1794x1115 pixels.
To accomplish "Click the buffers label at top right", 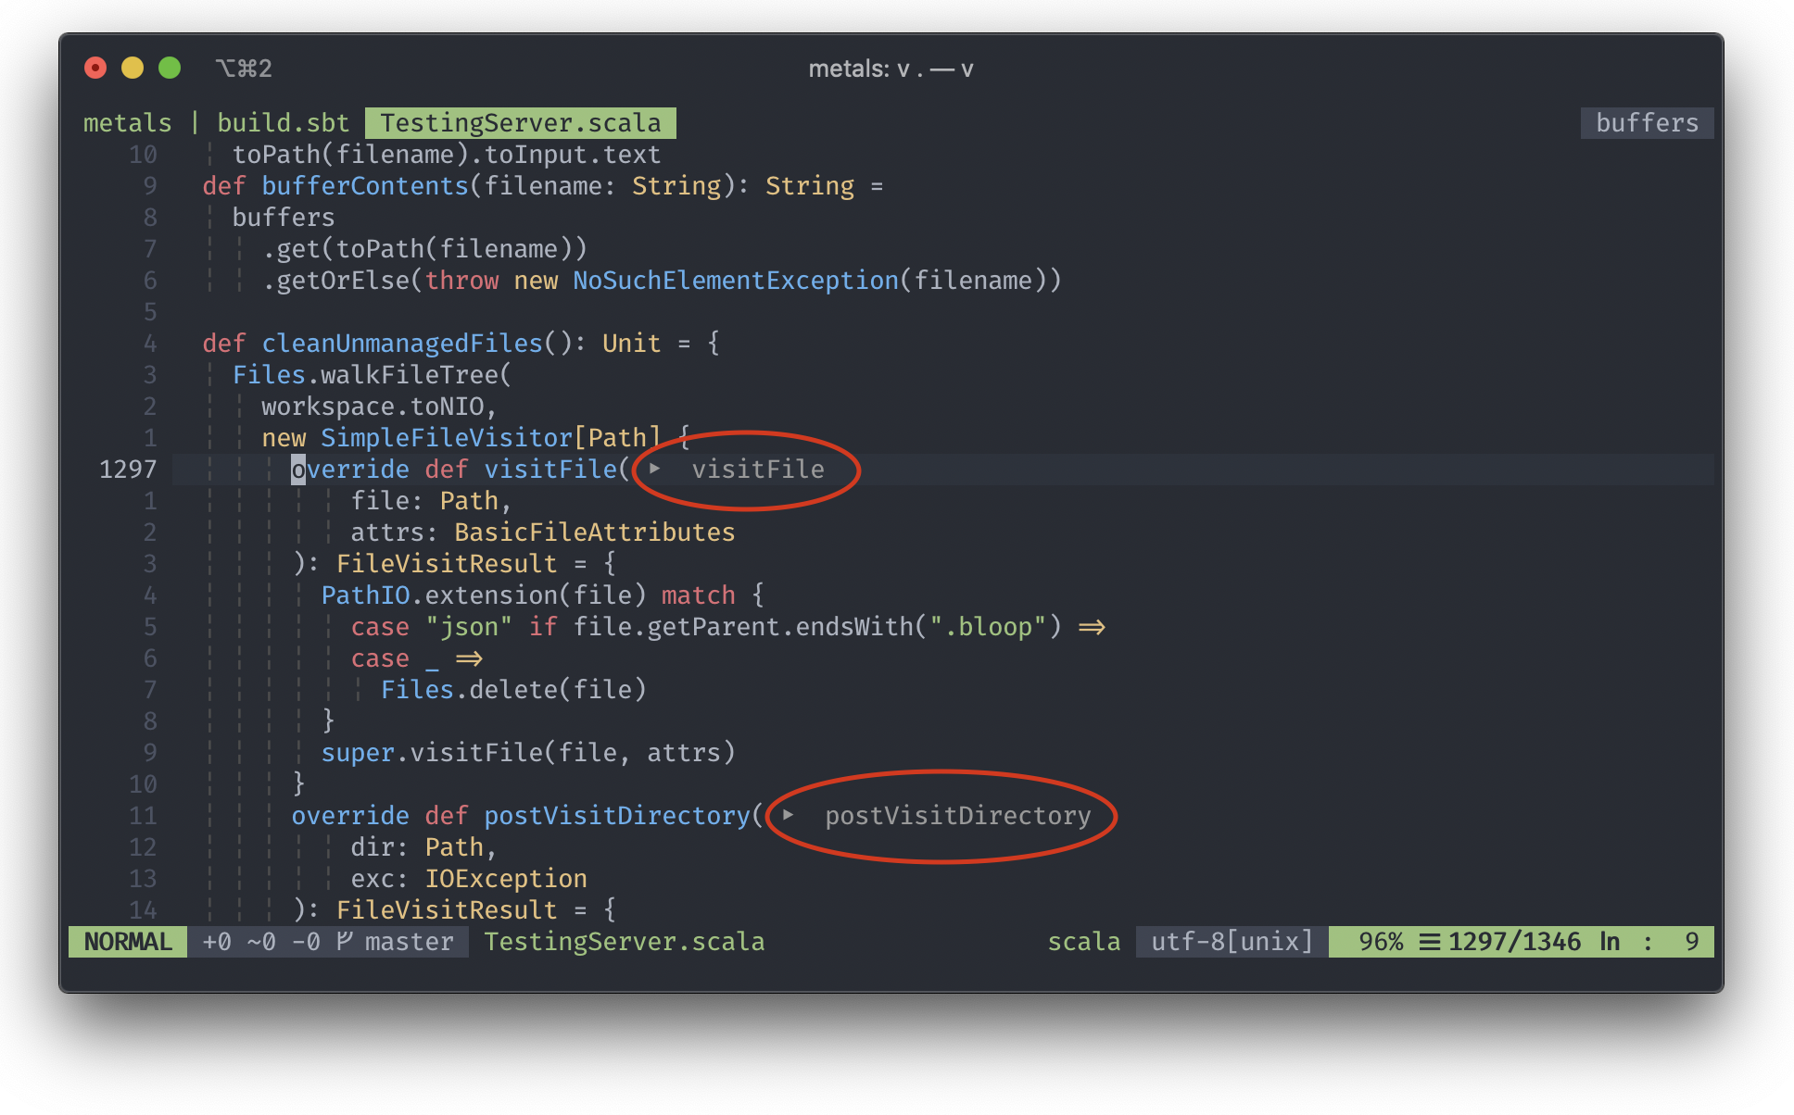I will [x=1647, y=123].
